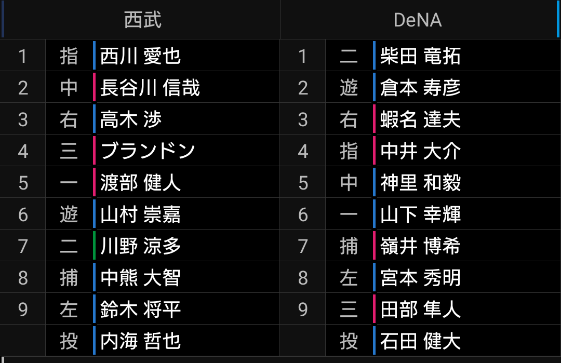The height and width of the screenshot is (363, 561).
Task: Open 田部 隼人 third baseman entry
Action: [420, 310]
